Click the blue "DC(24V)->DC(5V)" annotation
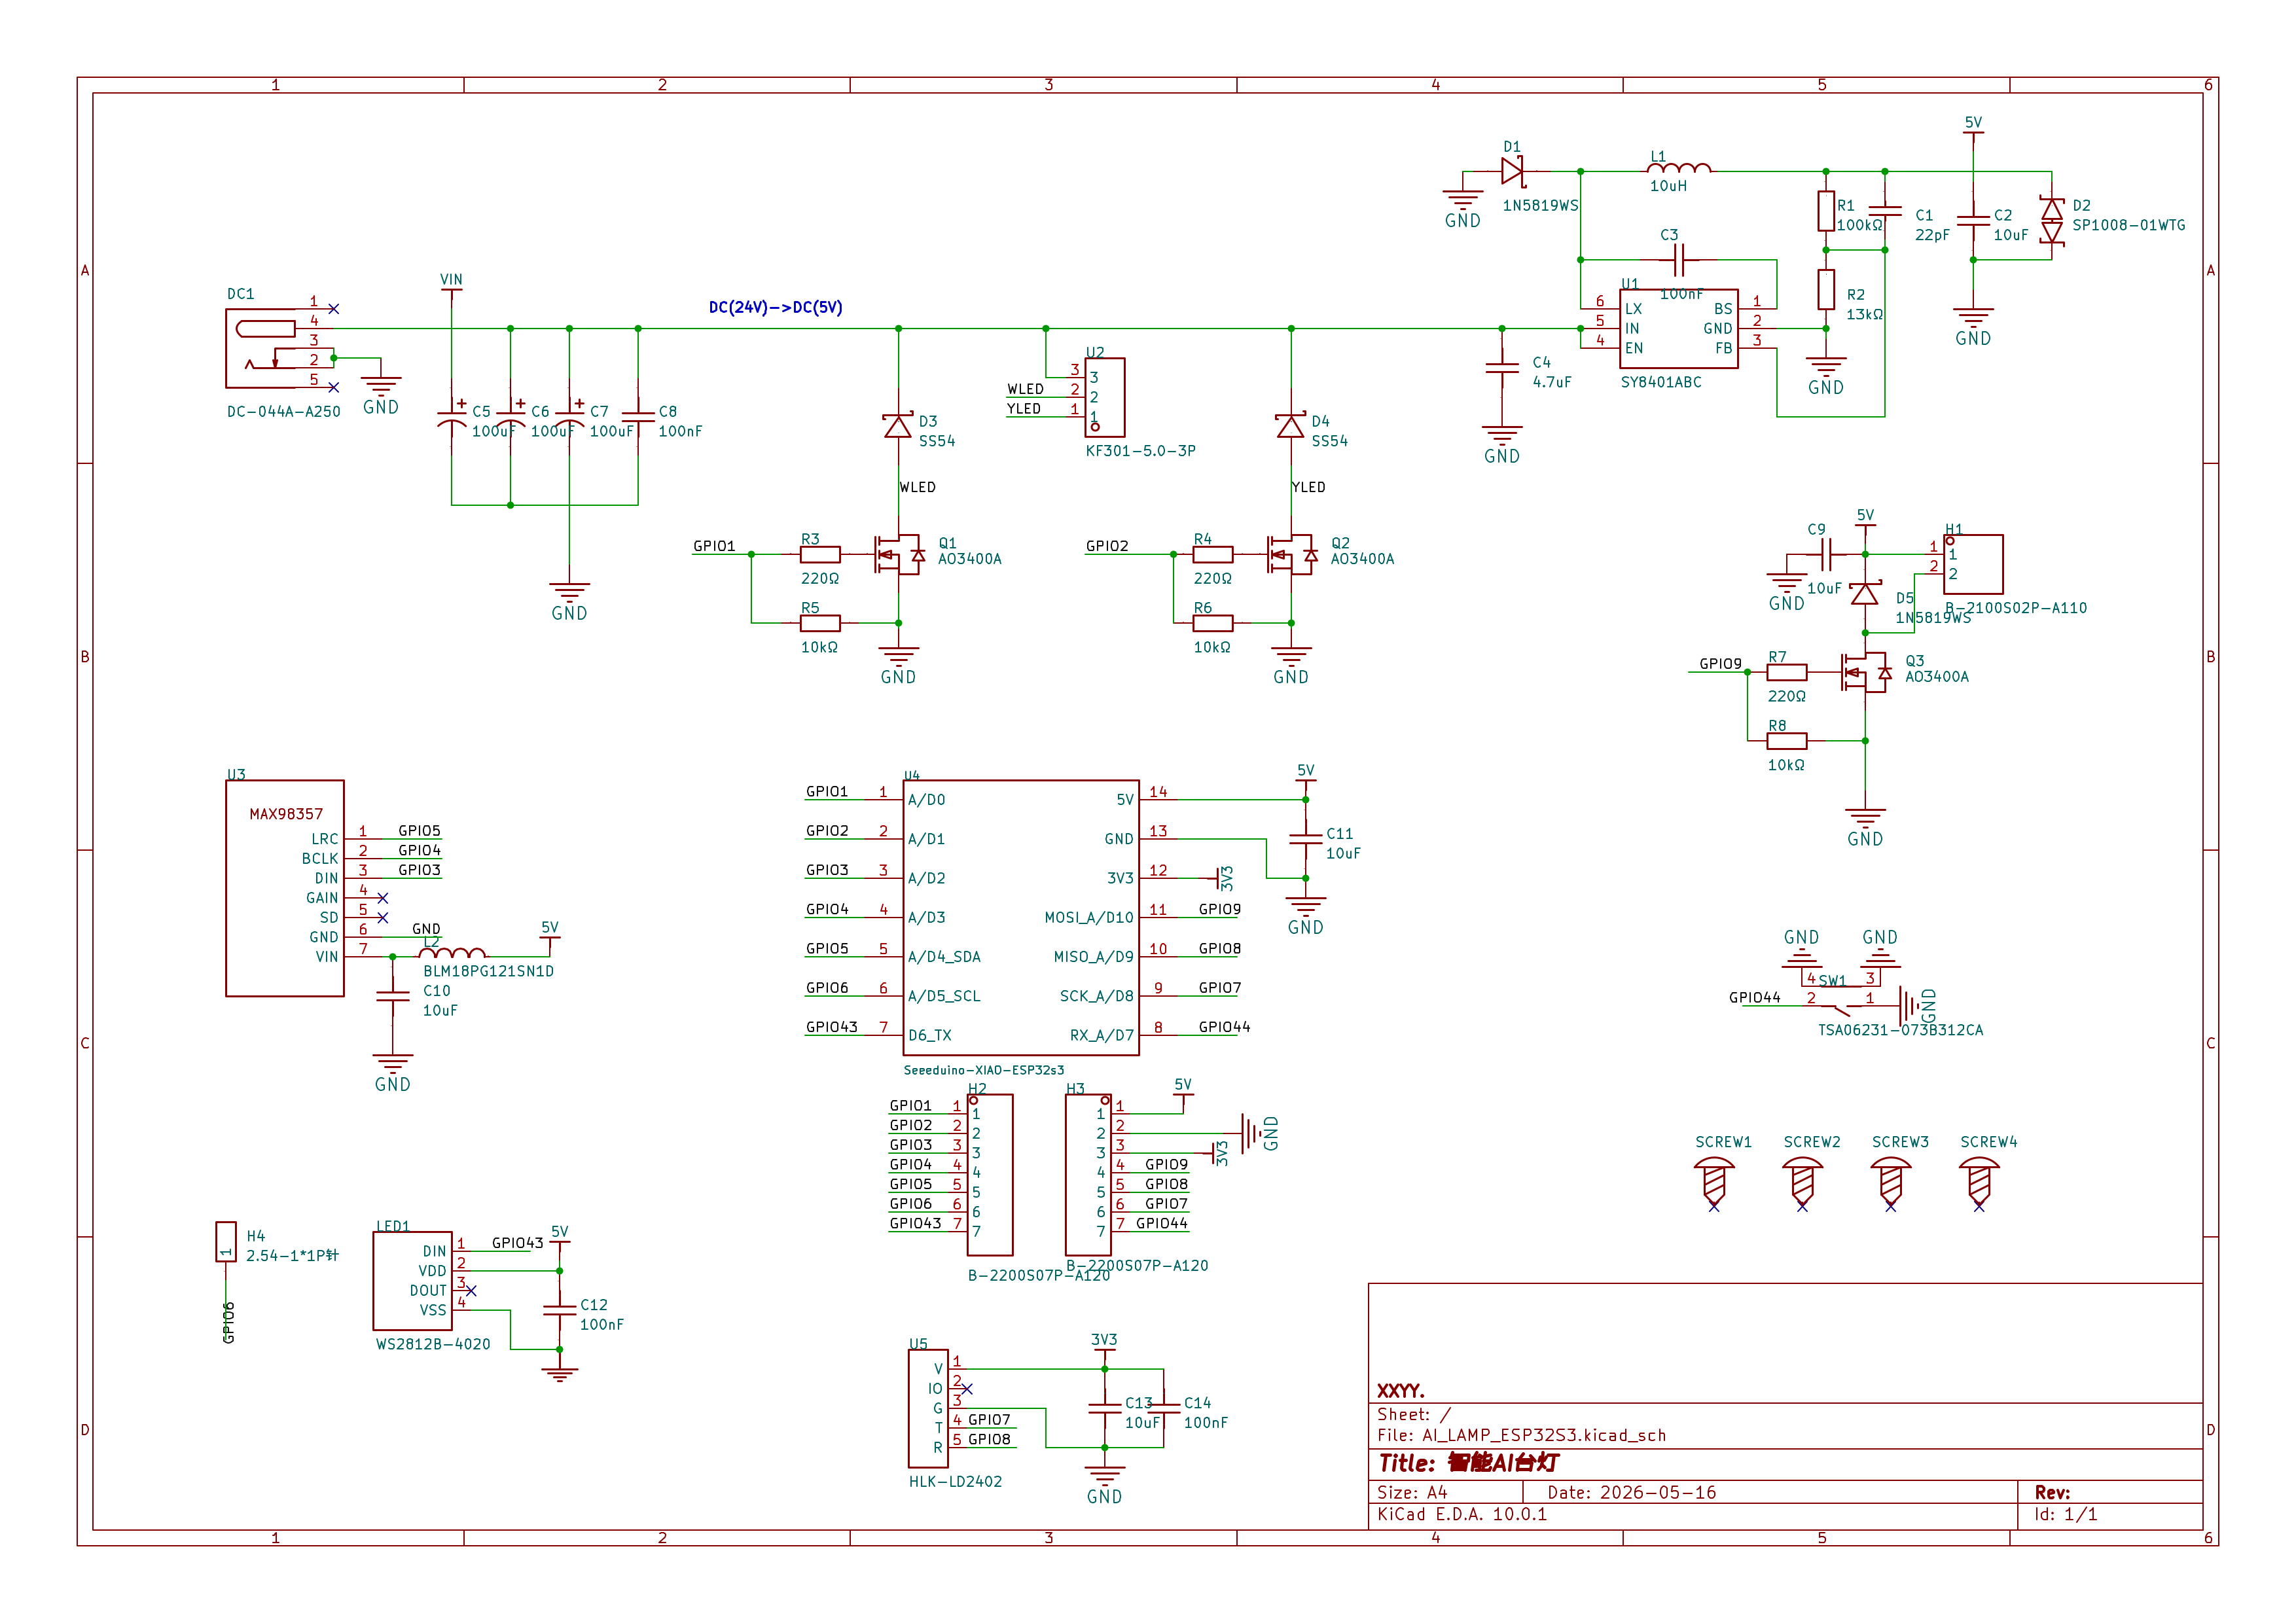Screen dimensions: 2296x1623 (776, 307)
